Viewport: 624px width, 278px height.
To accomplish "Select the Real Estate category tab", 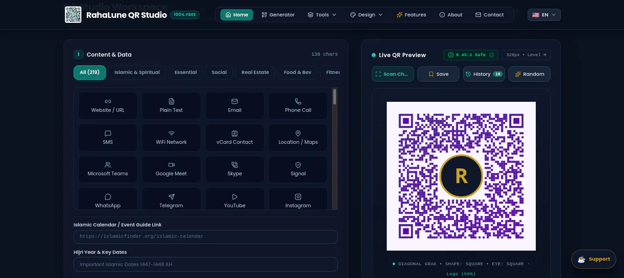I will pos(255,72).
